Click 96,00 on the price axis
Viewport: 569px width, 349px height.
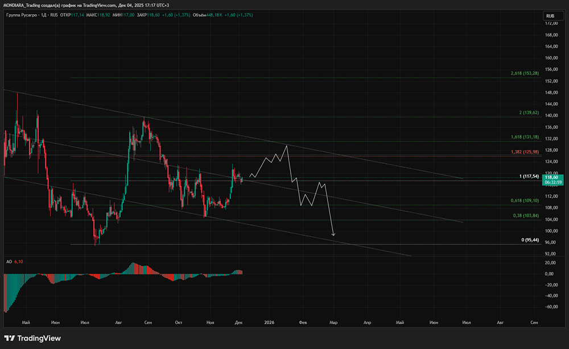551,243
